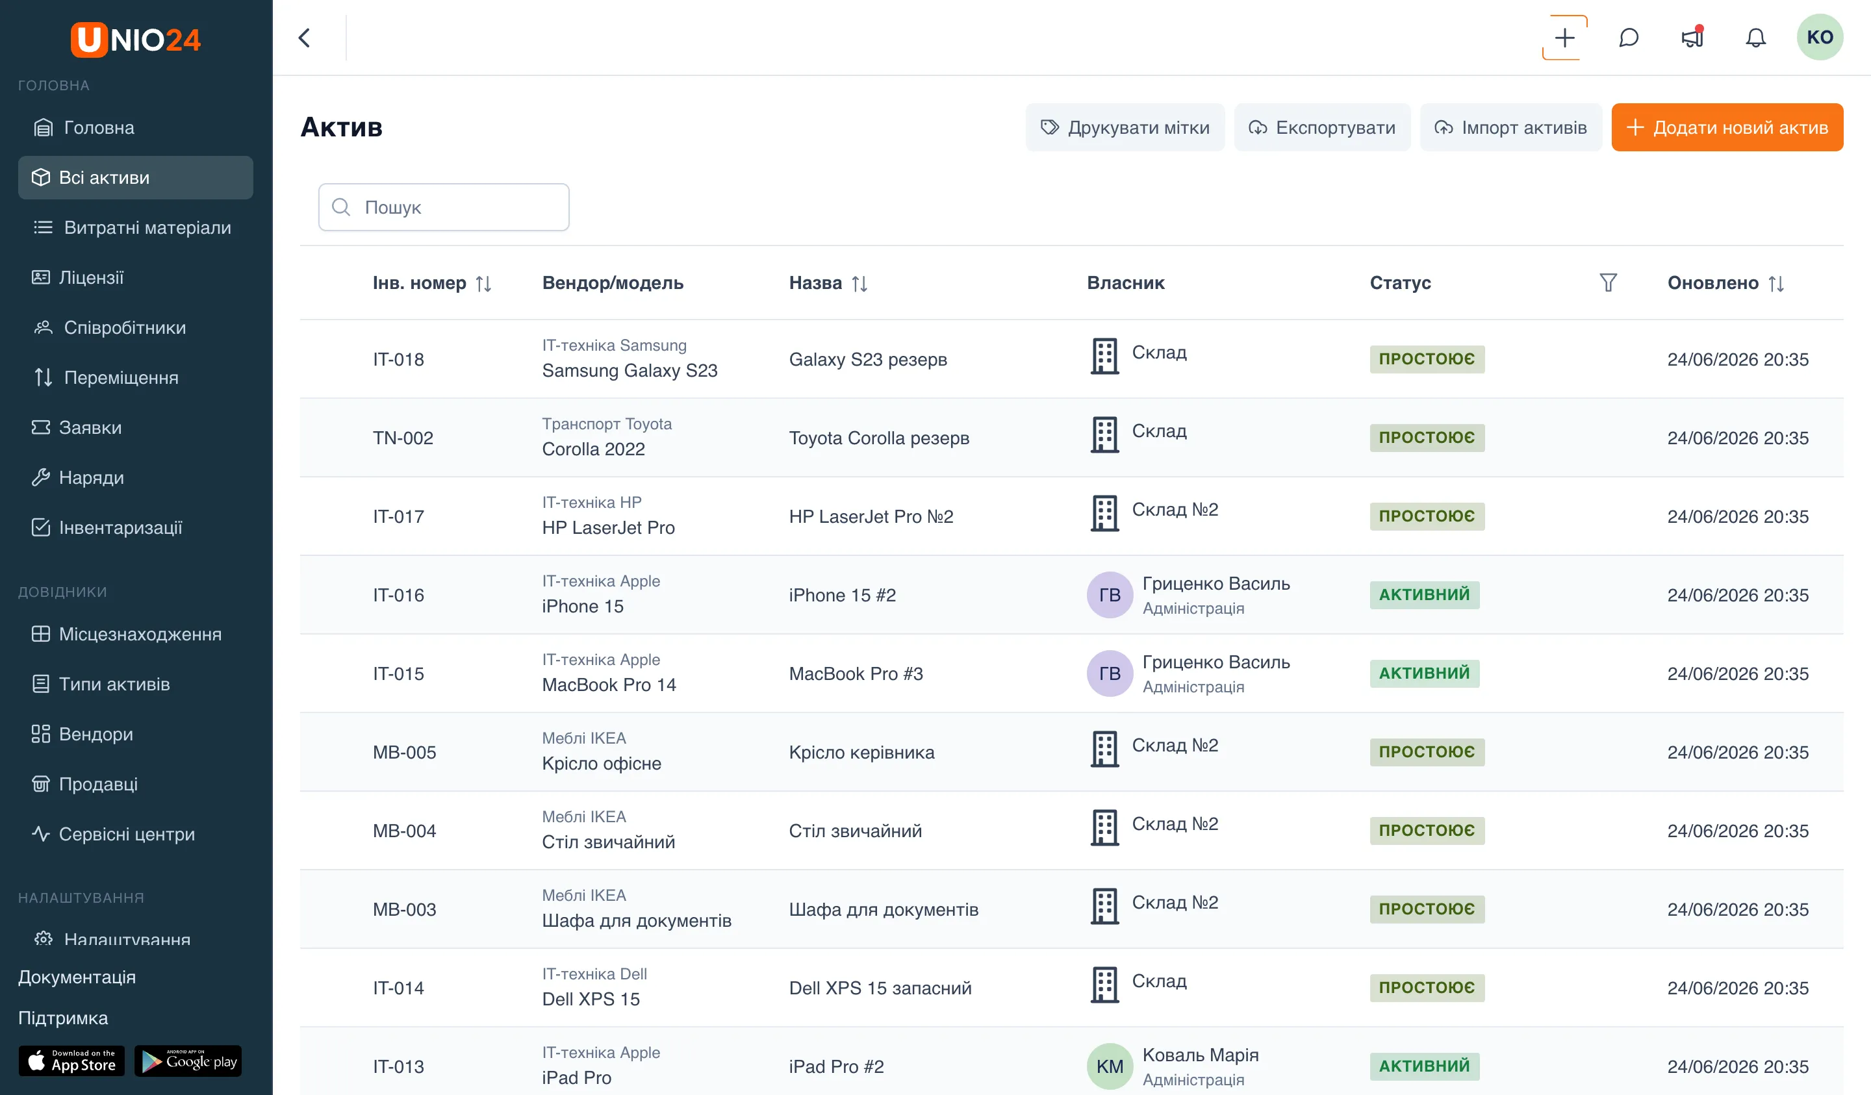Viewport: 1871px width, 1095px height.
Task: Sort by Оновлено column
Action: (x=1776, y=284)
